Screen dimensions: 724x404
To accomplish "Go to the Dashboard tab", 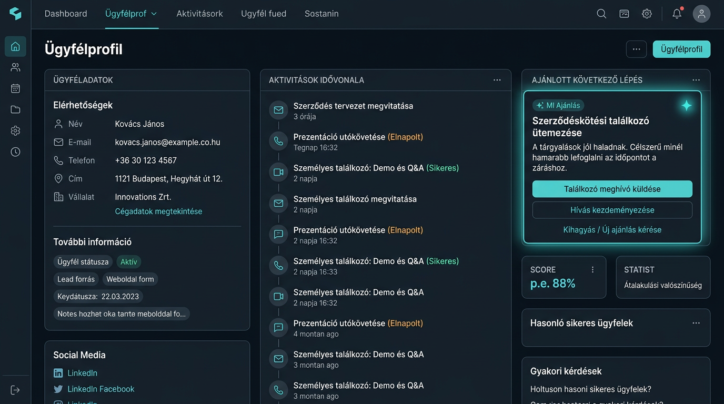I will click(x=66, y=14).
